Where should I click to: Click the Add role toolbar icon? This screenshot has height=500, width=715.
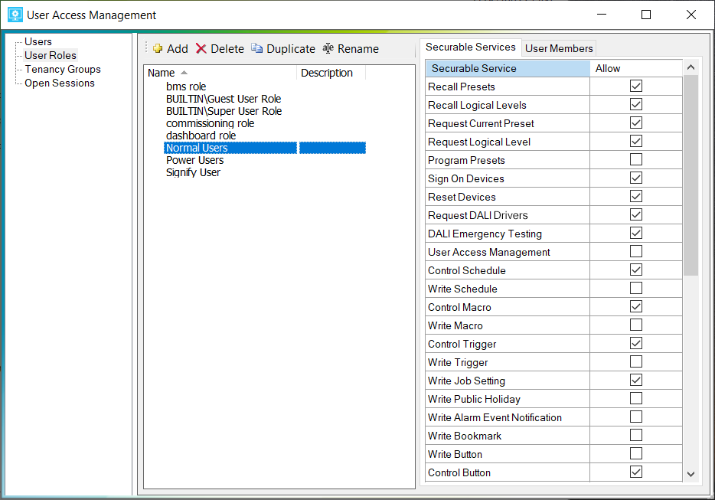(158, 49)
